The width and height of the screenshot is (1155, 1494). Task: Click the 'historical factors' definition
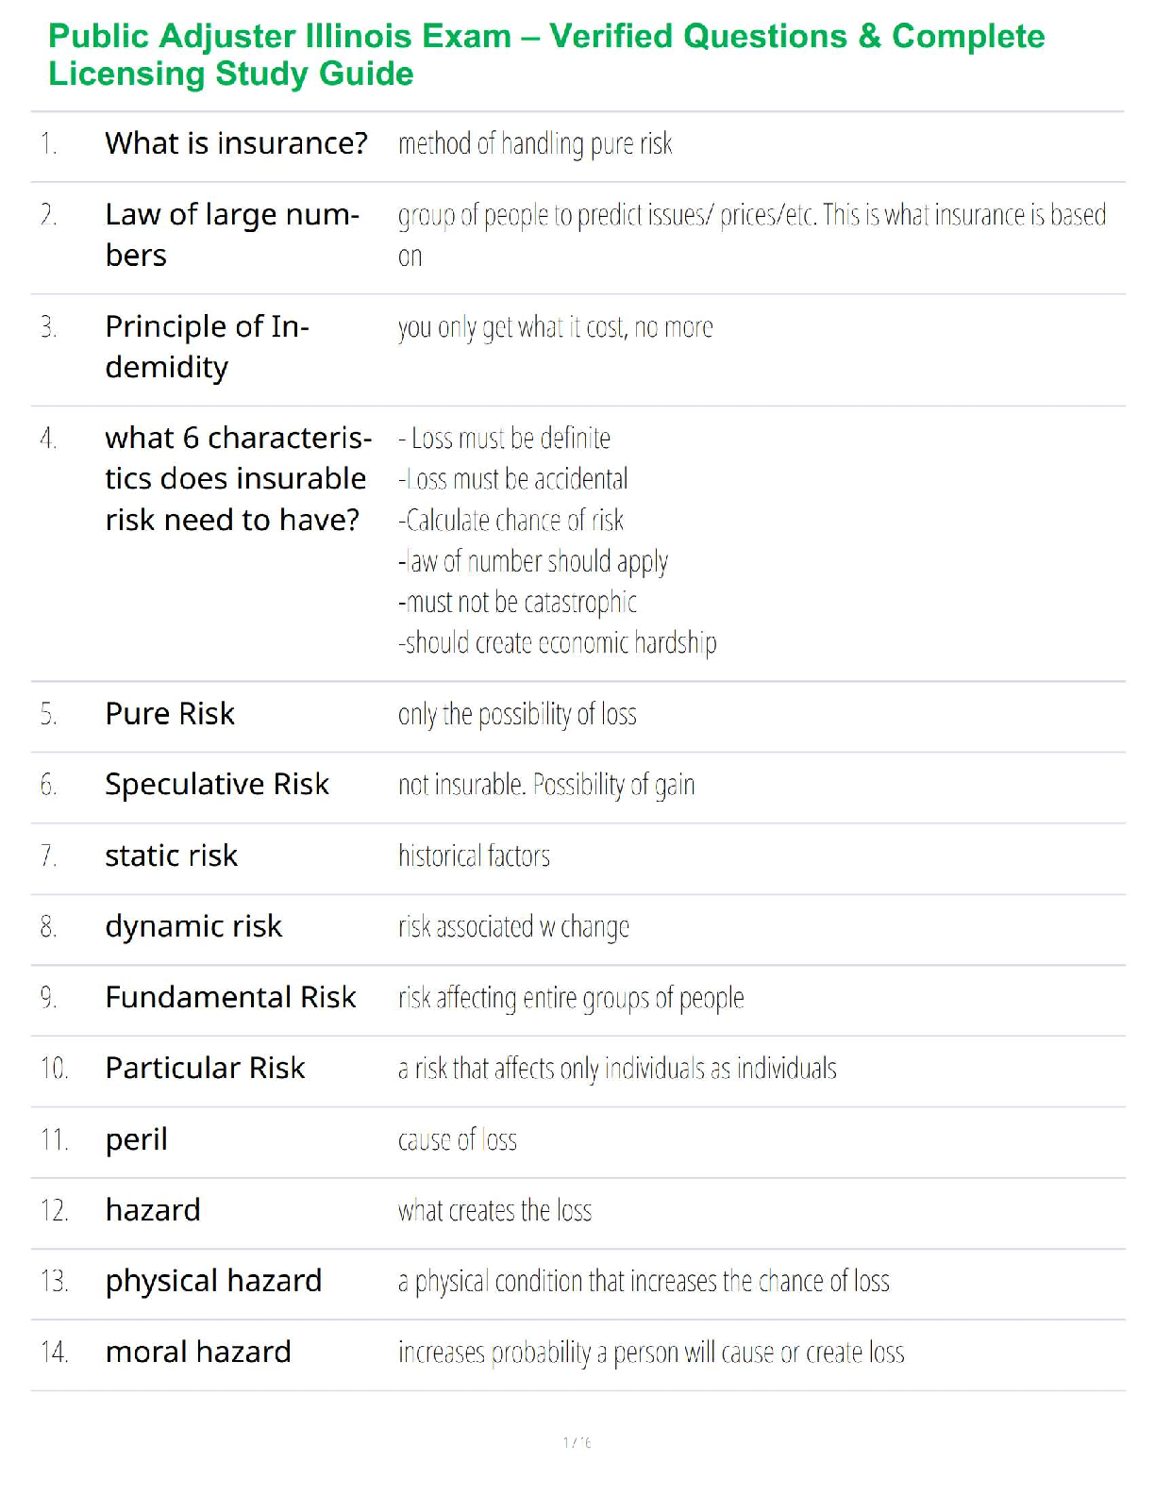pyautogui.click(x=474, y=856)
